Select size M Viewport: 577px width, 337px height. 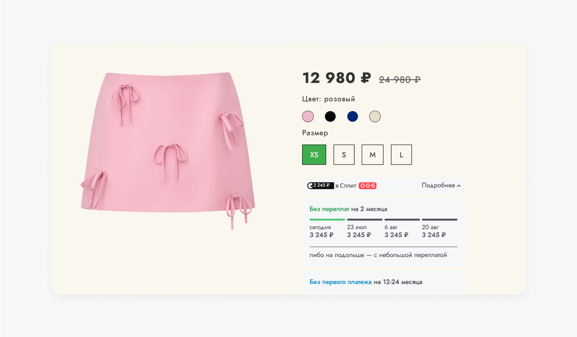pyautogui.click(x=373, y=155)
